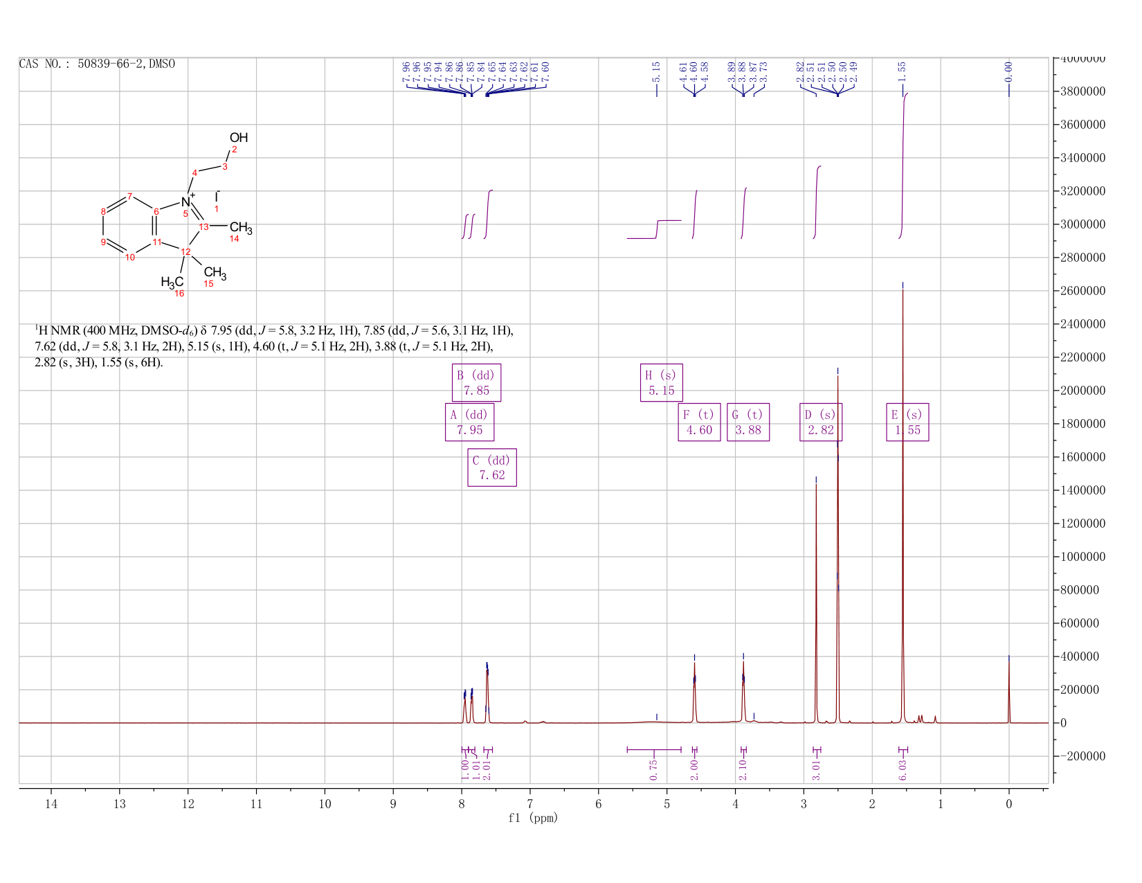The height and width of the screenshot is (883, 1142).
Task: Click the OH group in the structure
Action: coord(239,138)
